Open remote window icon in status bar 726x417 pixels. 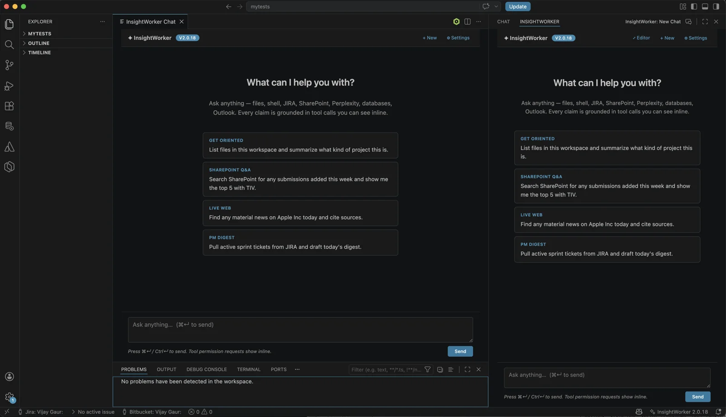tap(7, 412)
